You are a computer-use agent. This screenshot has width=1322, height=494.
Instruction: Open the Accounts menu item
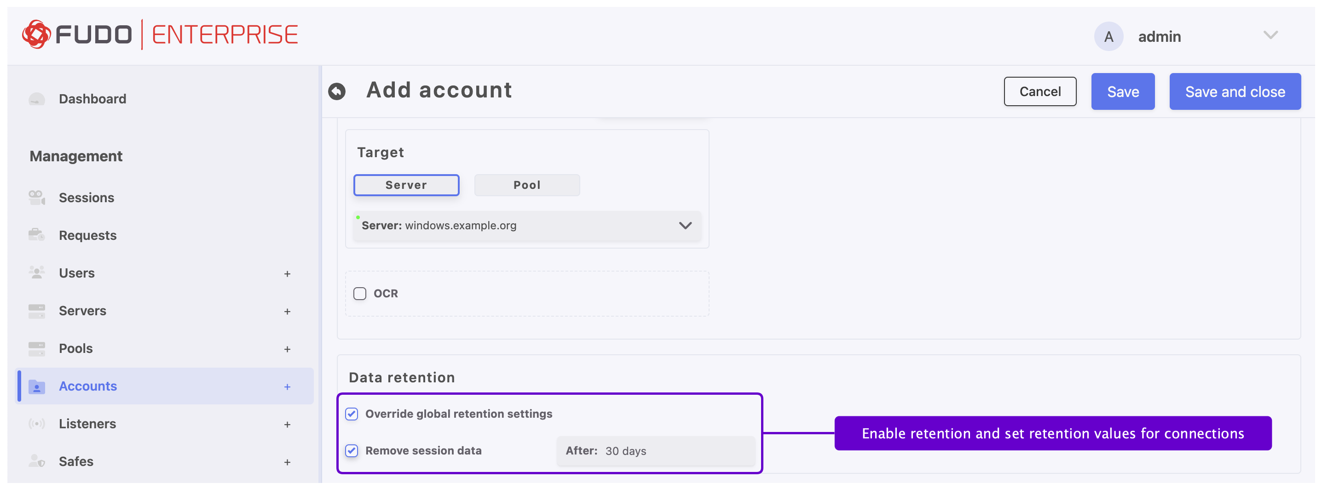point(88,386)
